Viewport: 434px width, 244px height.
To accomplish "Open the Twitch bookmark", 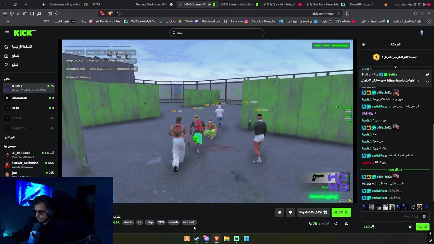I will pyautogui.click(x=192, y=21).
